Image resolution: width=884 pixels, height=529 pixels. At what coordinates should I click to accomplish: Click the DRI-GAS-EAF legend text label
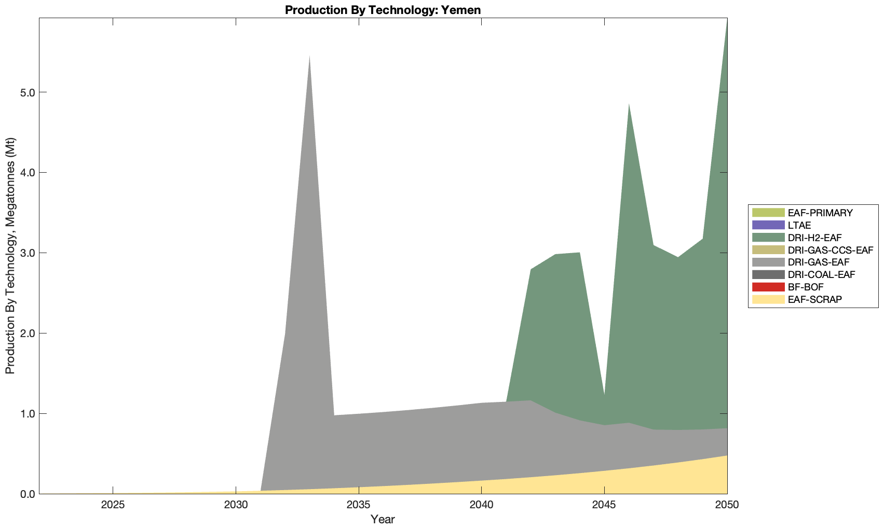818,262
